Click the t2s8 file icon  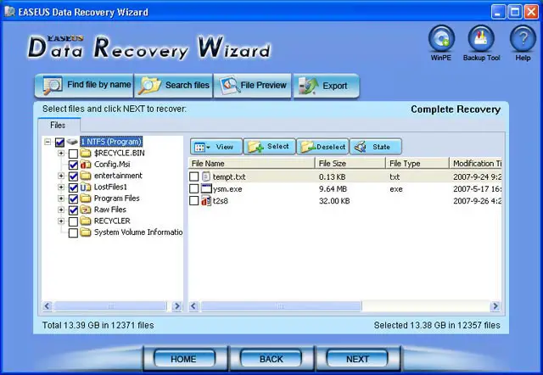[206, 201]
